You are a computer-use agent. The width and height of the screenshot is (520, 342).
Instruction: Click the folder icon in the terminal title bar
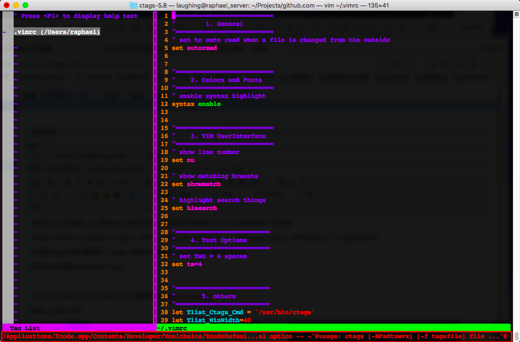[x=133, y=5]
